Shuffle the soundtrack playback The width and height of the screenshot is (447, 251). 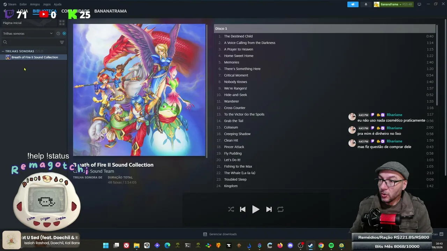coord(231,210)
